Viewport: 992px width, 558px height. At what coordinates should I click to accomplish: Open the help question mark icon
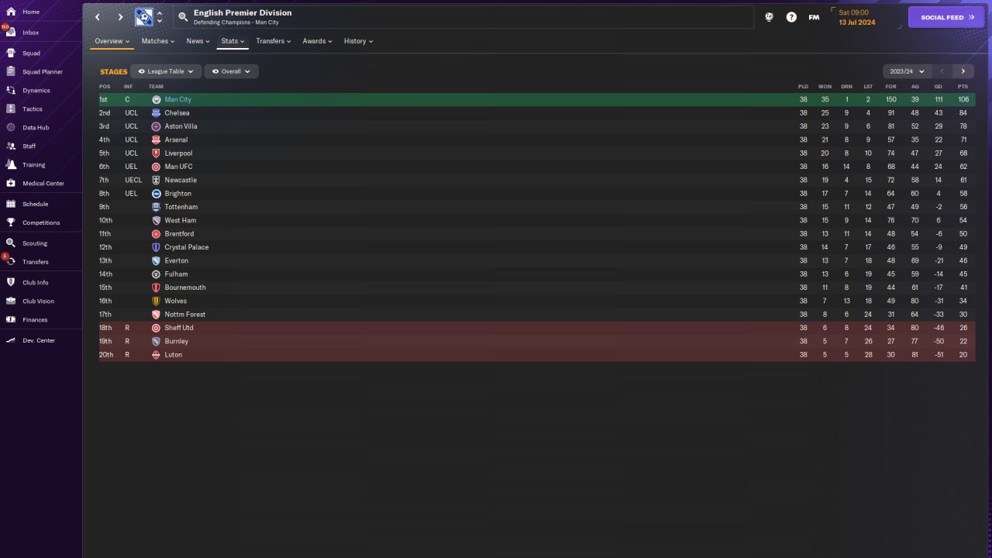click(x=791, y=17)
